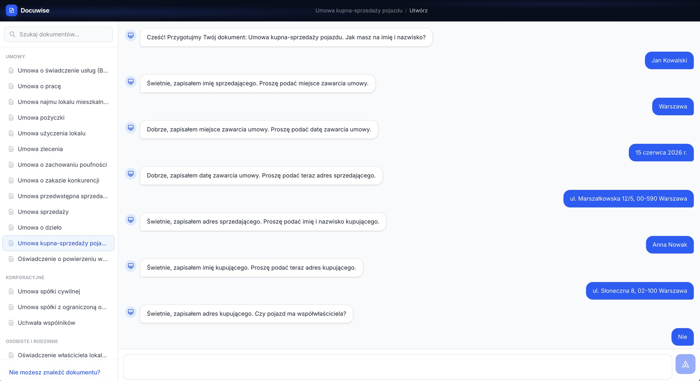The height and width of the screenshot is (381, 700).
Task: Click the Docuwise logo icon
Action: 11,10
